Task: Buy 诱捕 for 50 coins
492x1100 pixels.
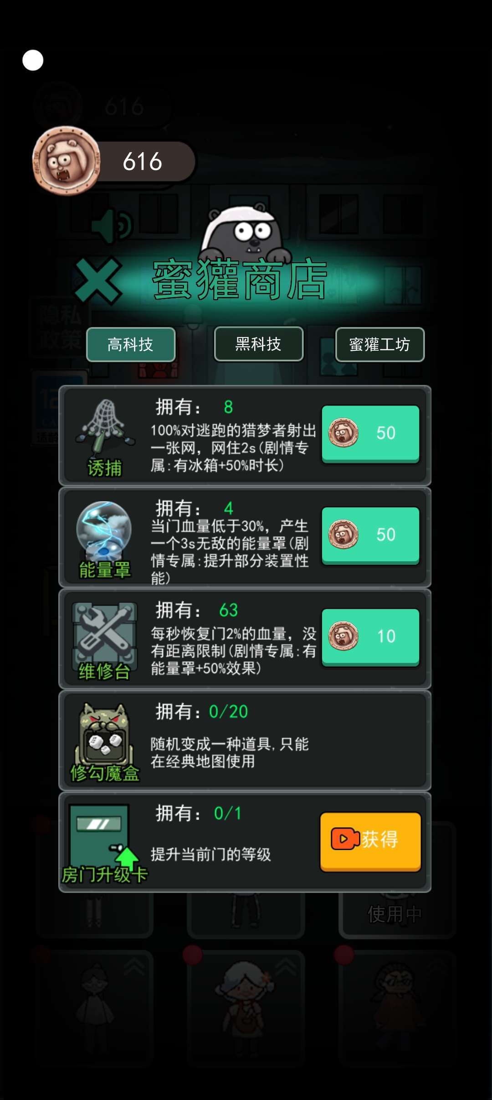Action: tap(370, 434)
